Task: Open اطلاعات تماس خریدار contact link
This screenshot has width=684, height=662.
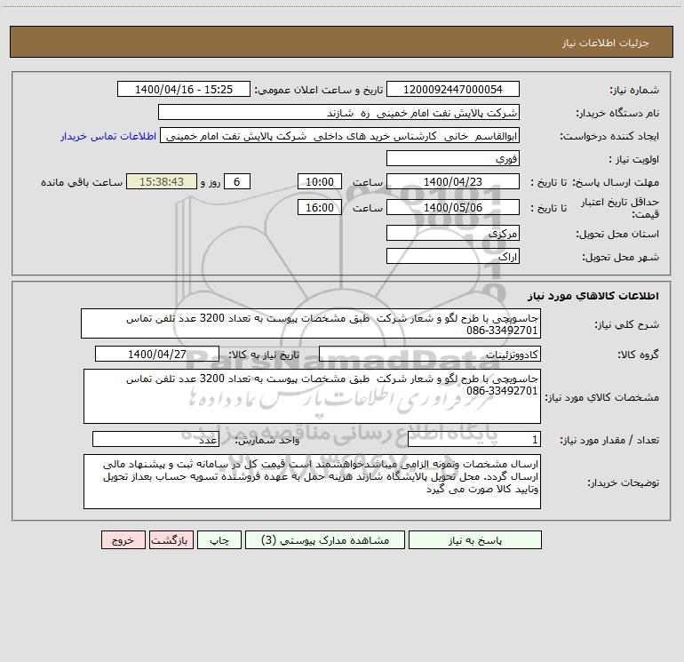Action: pos(108,136)
